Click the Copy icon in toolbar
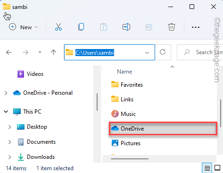This screenshot has width=223, height=173. click(81, 27)
